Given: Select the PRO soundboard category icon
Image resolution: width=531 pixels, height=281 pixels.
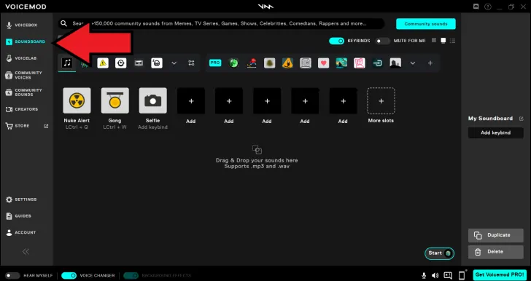Looking at the screenshot, I should point(215,63).
